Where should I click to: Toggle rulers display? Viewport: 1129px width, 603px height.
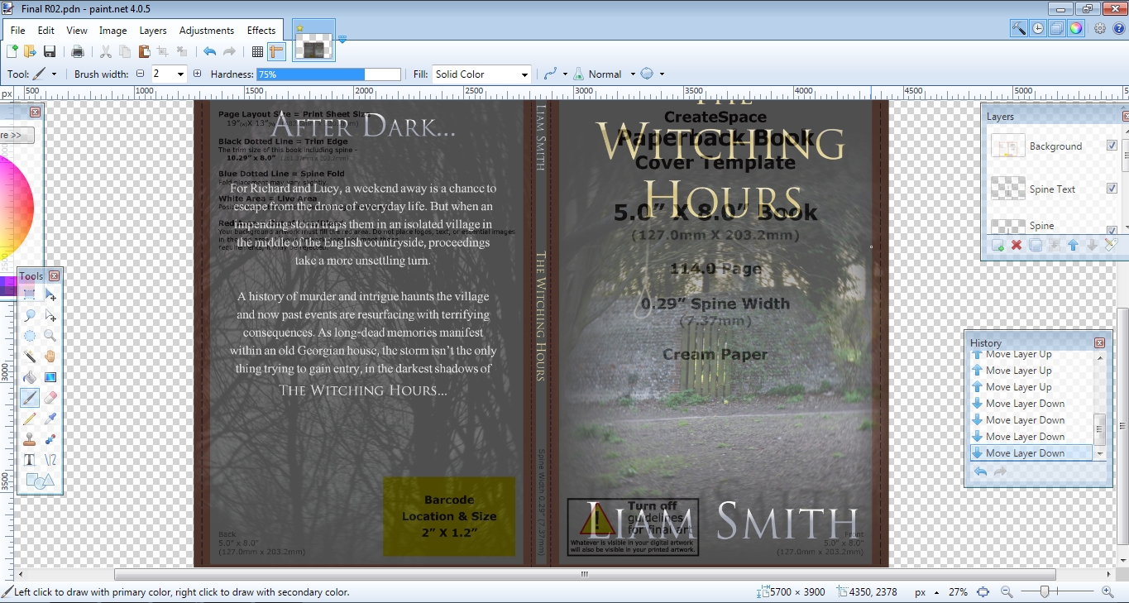(276, 51)
